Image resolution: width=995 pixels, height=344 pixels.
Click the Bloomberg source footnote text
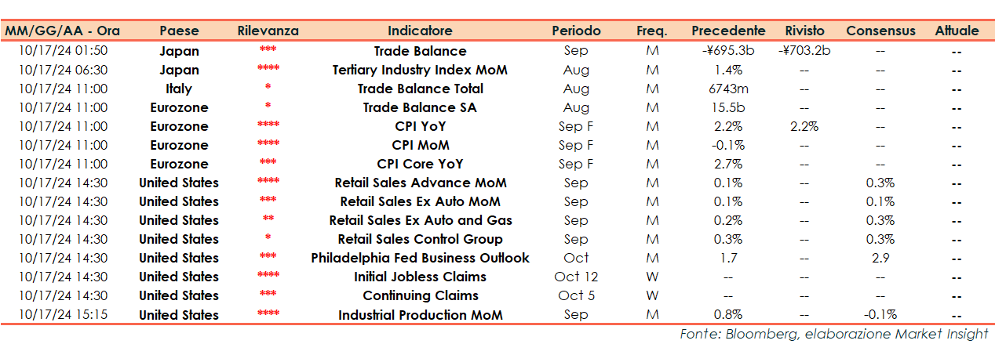[x=833, y=334]
